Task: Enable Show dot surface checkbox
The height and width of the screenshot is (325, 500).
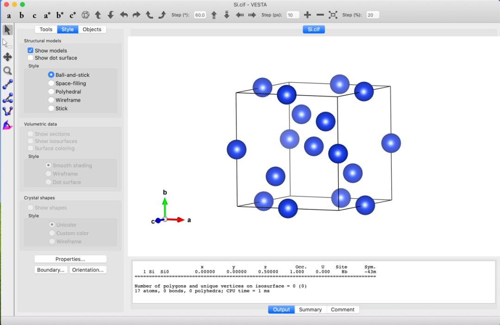Action: (x=30, y=58)
